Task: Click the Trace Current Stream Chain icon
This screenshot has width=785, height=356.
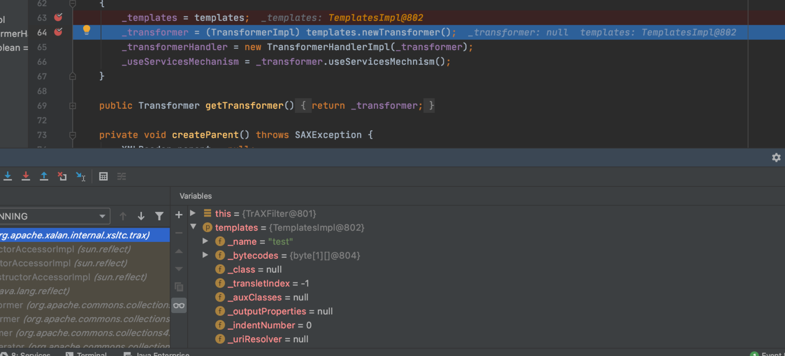Action: point(121,176)
